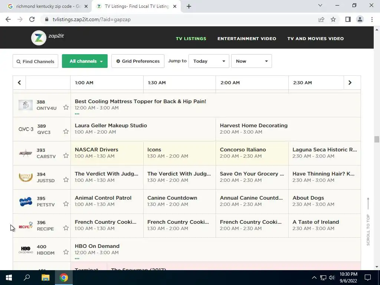The width and height of the screenshot is (380, 285).
Task: Click Find Channels button
Action: [35, 61]
